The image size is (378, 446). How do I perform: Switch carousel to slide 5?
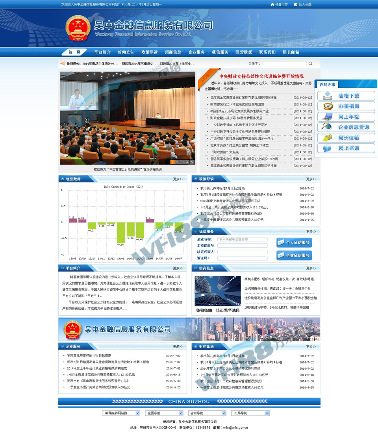point(192,162)
